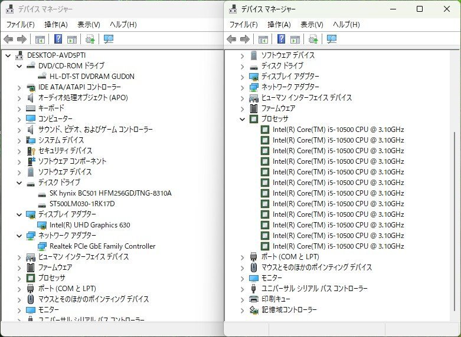Click Update driver icon in right window toolbar
This screenshot has height=337, width=461.
point(313,39)
